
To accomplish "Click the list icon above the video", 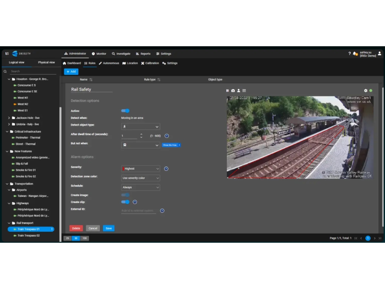I will [244, 91].
